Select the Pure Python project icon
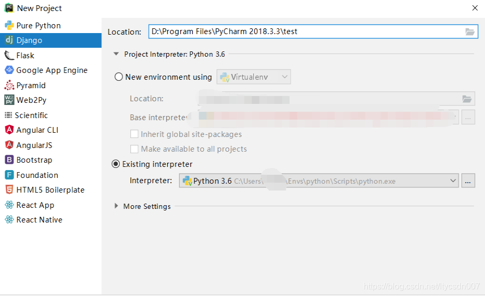485x296 pixels. point(9,25)
